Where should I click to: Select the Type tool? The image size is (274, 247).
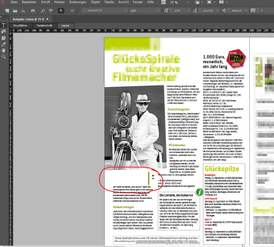(4, 25)
